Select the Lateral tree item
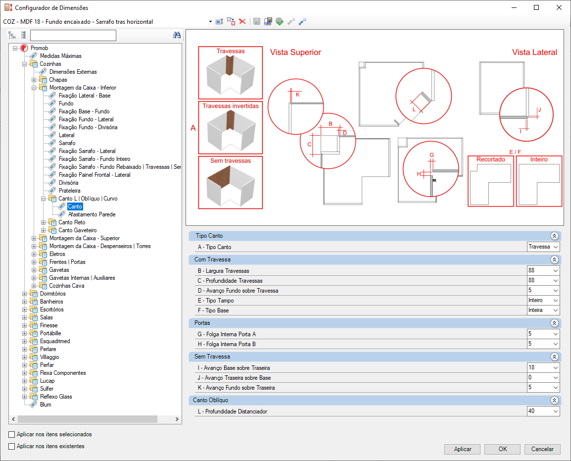571x461 pixels. [x=67, y=135]
